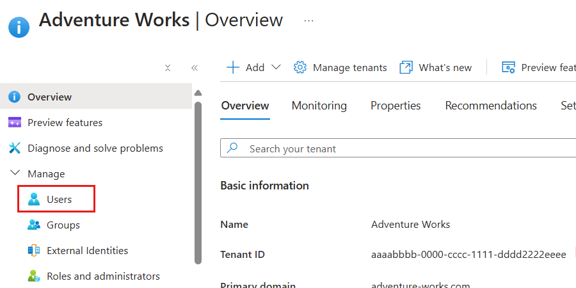Select Overview in the sidebar
This screenshot has height=288, width=576.
pyautogui.click(x=49, y=97)
